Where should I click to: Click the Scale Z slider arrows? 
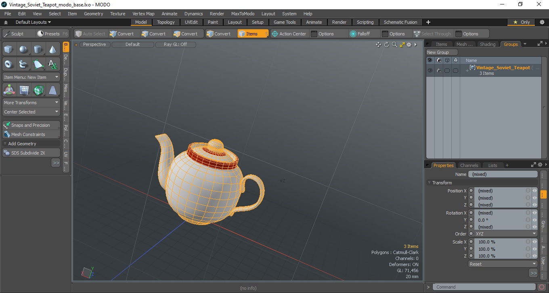click(x=534, y=256)
